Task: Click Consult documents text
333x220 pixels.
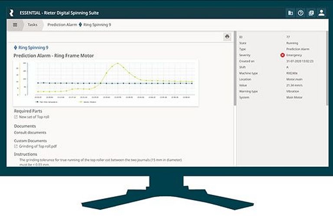Action: point(30,132)
